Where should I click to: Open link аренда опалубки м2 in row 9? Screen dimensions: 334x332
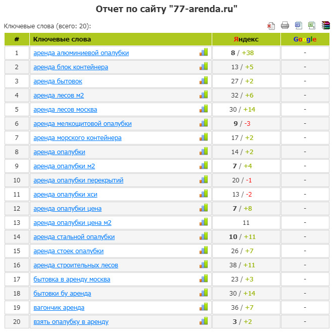[64, 166]
